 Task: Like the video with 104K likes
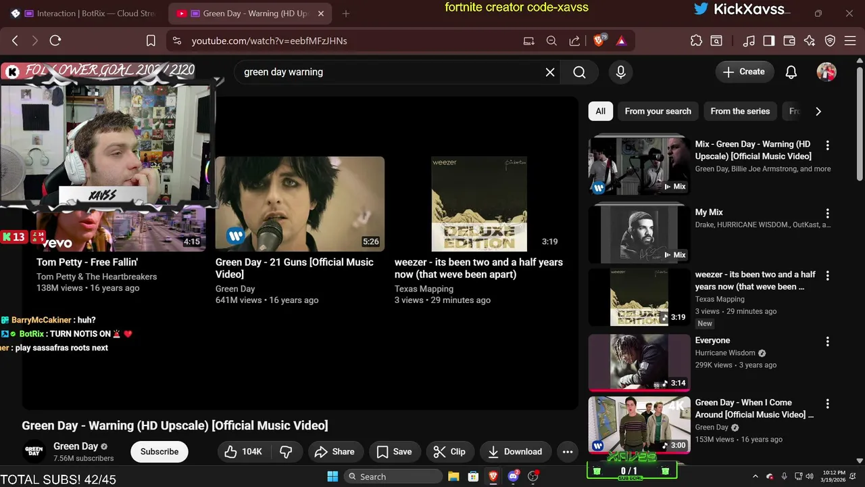(x=244, y=452)
